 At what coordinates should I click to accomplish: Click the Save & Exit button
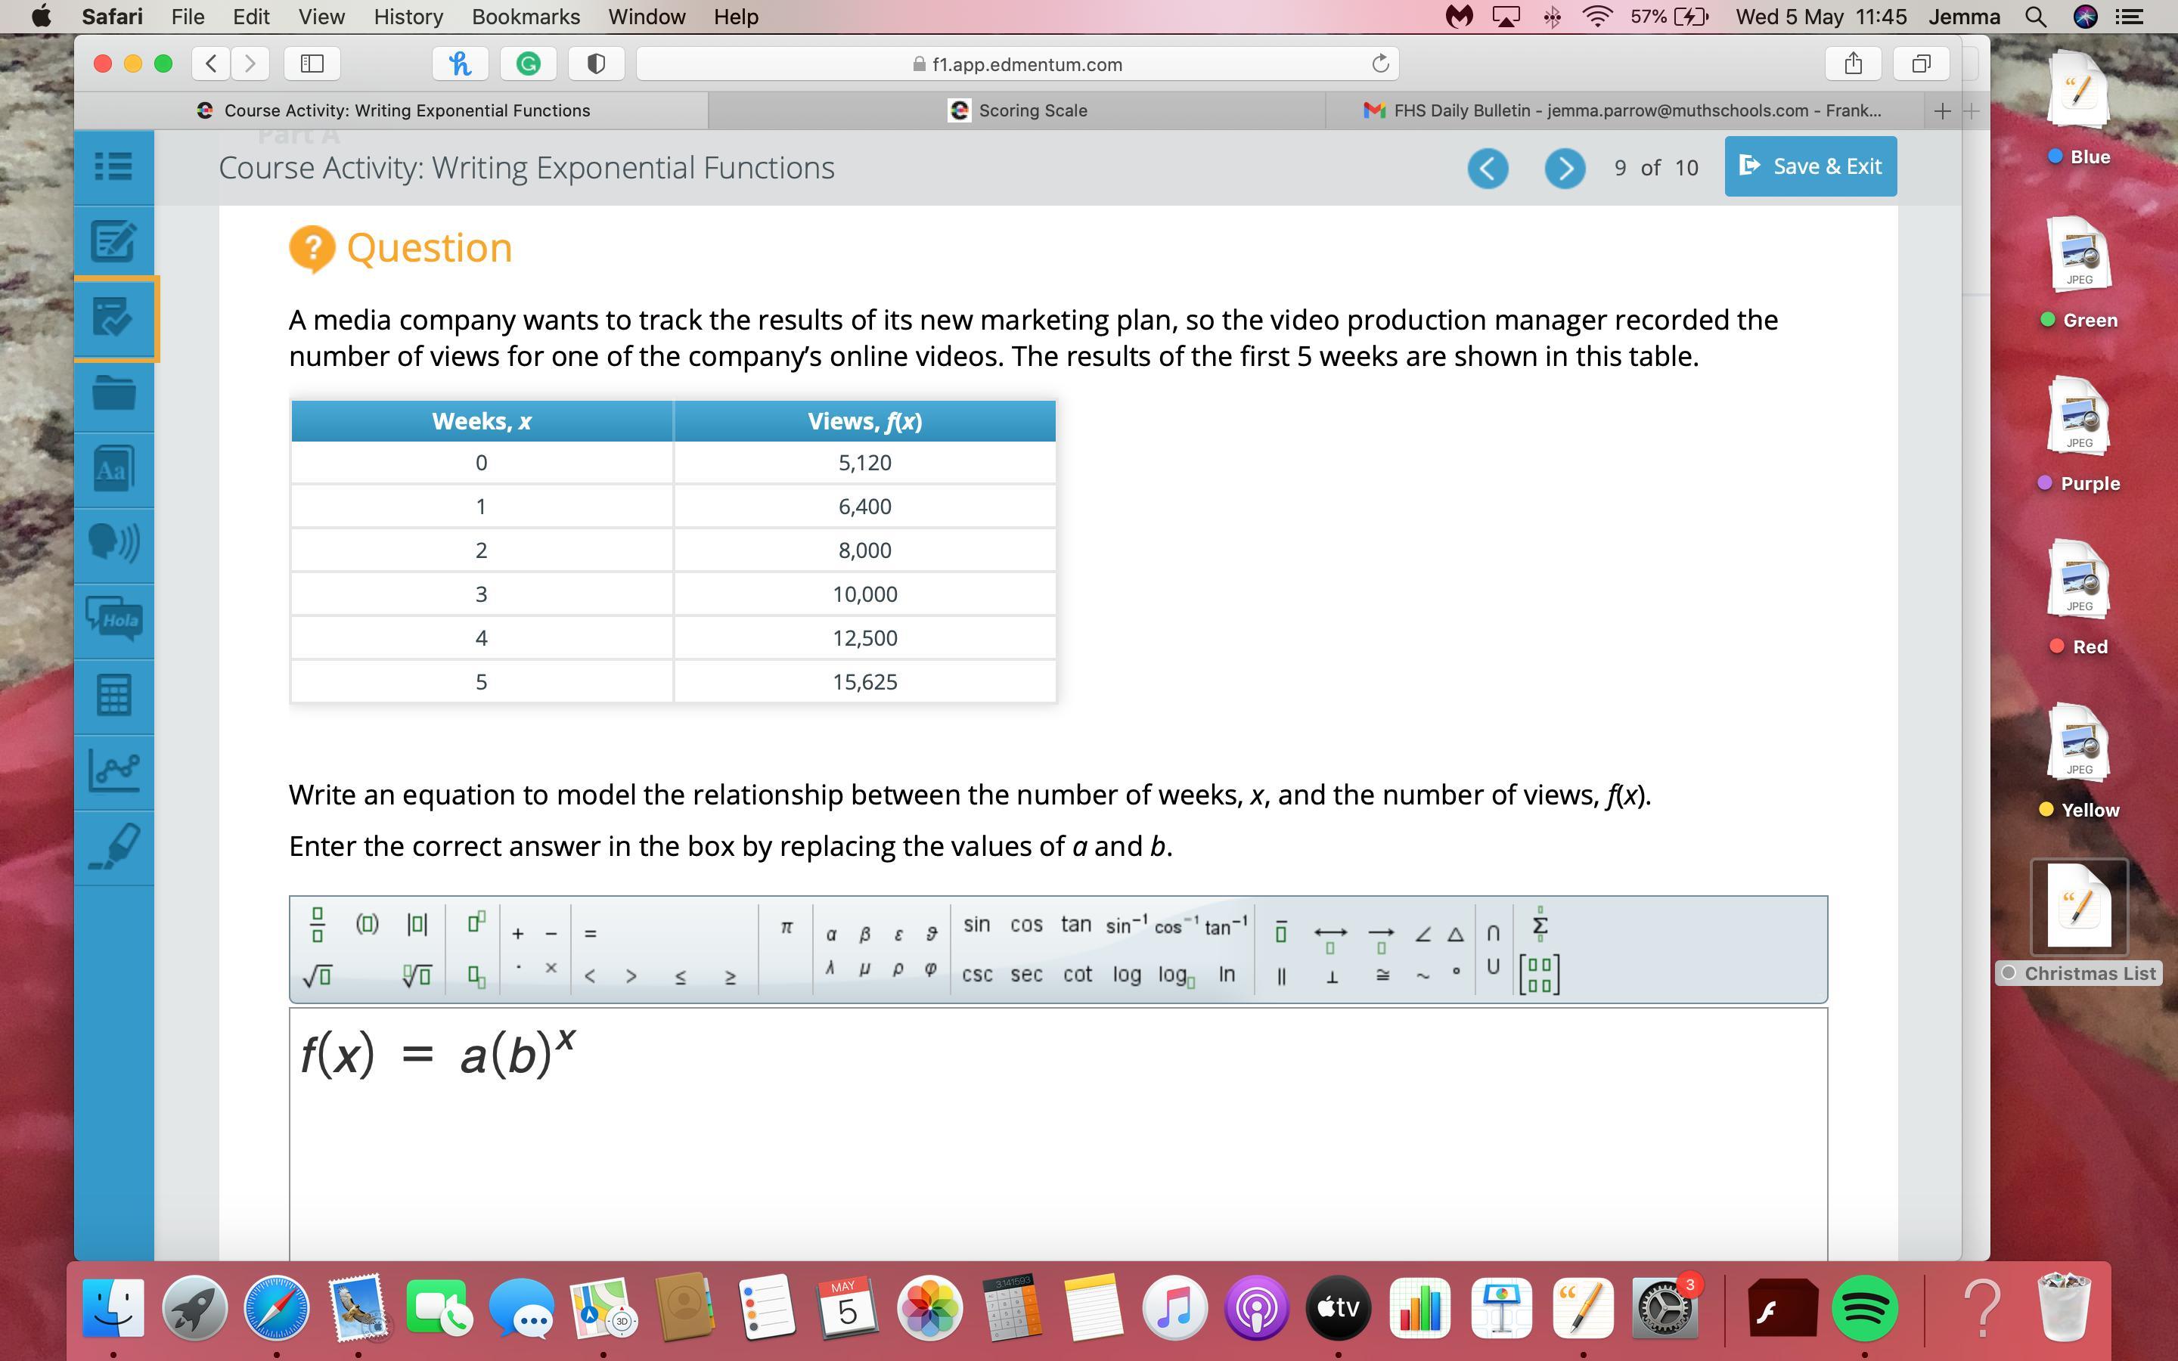[1810, 166]
